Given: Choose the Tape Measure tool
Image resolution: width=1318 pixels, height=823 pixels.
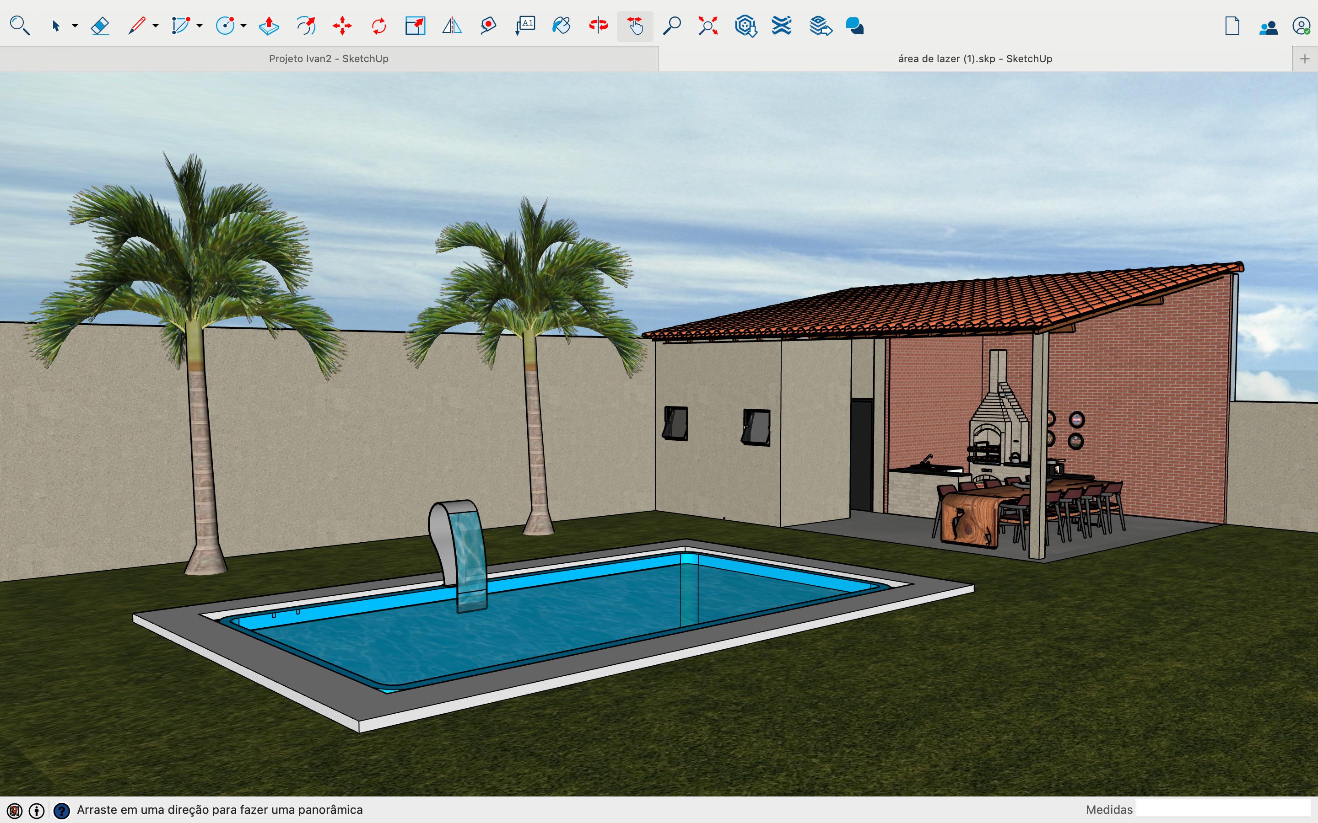Looking at the screenshot, I should pos(488,26).
